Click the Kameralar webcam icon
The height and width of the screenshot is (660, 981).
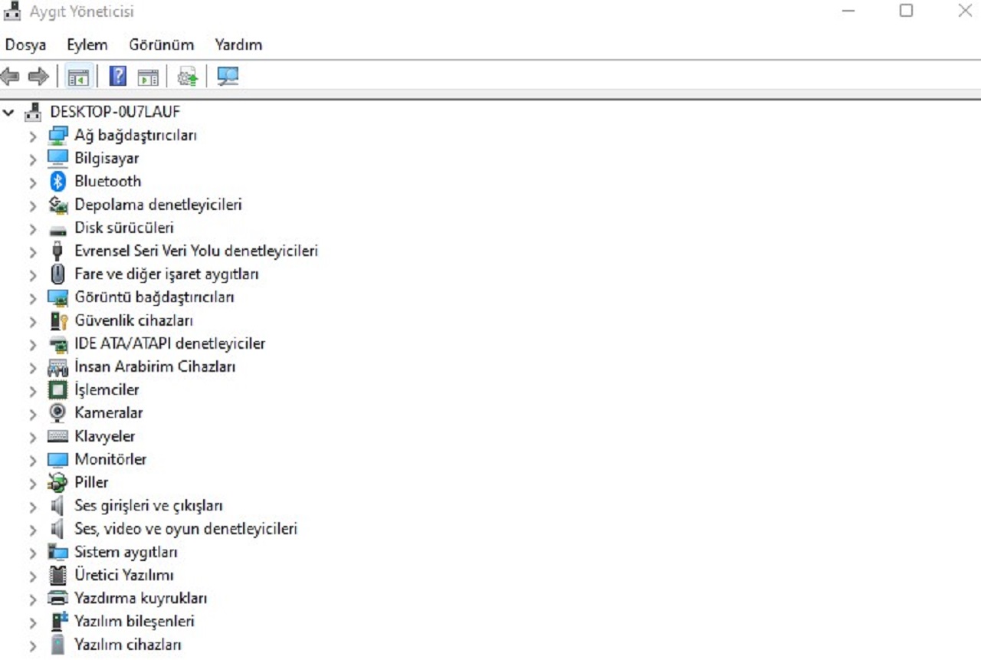57,413
